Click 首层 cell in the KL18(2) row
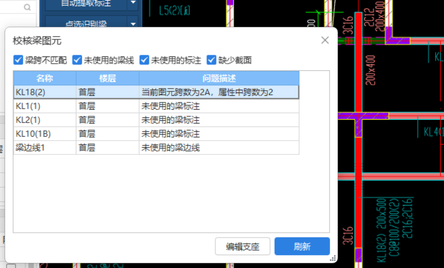444x268 pixels. tap(107, 92)
